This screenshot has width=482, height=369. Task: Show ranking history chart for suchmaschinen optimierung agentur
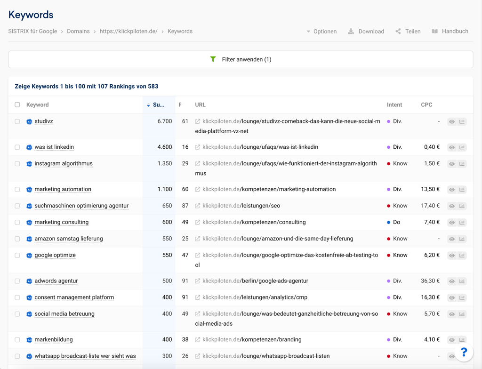[x=462, y=206]
